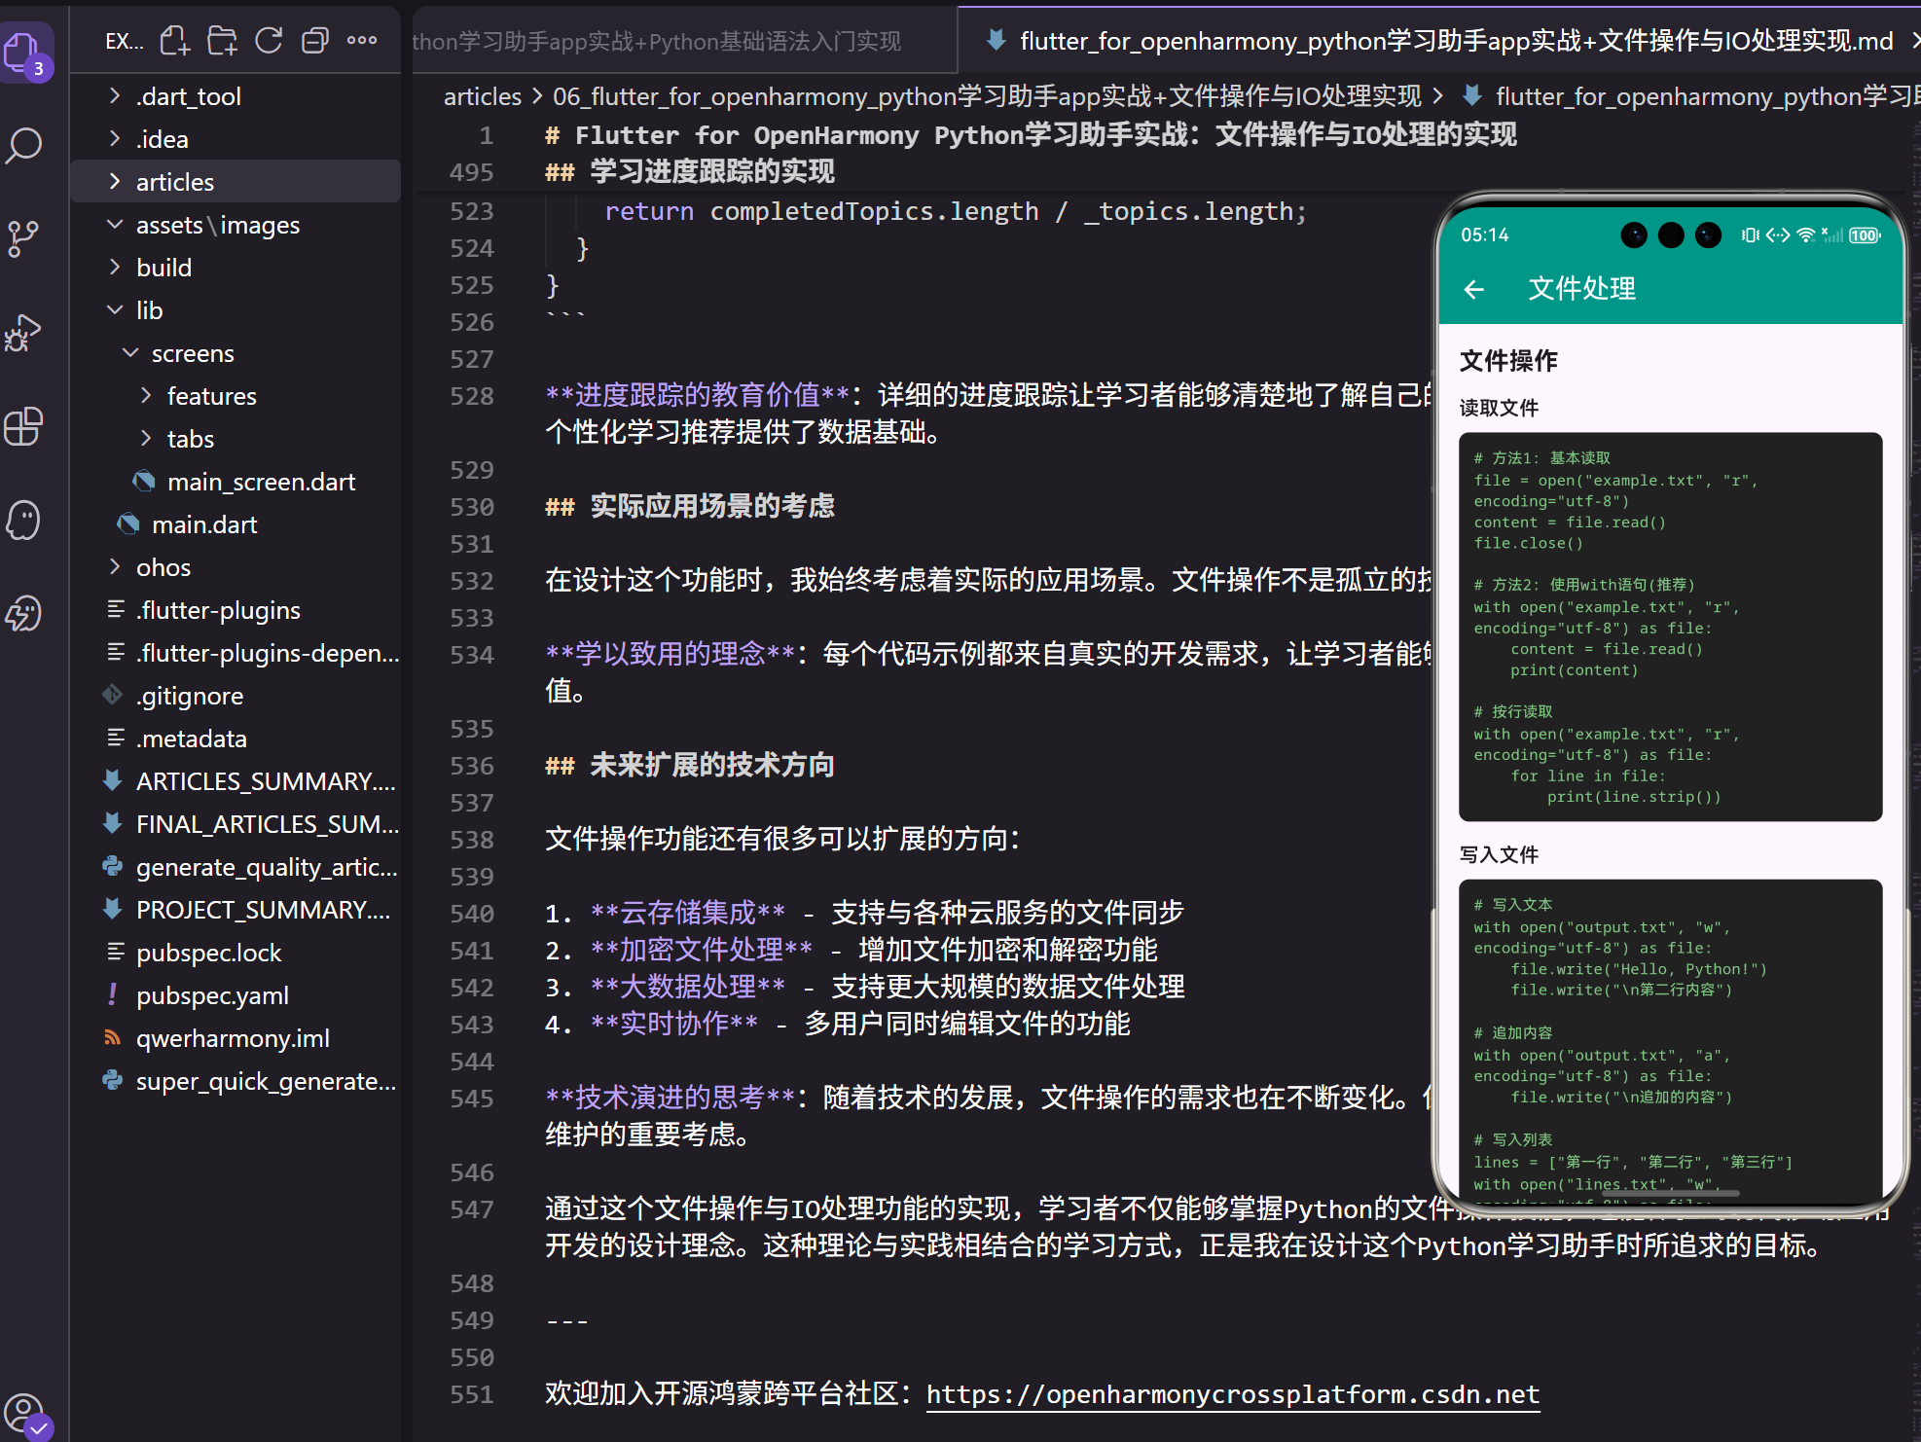The image size is (1921, 1442).
Task: Open the Extensions view
Action: 23,426
